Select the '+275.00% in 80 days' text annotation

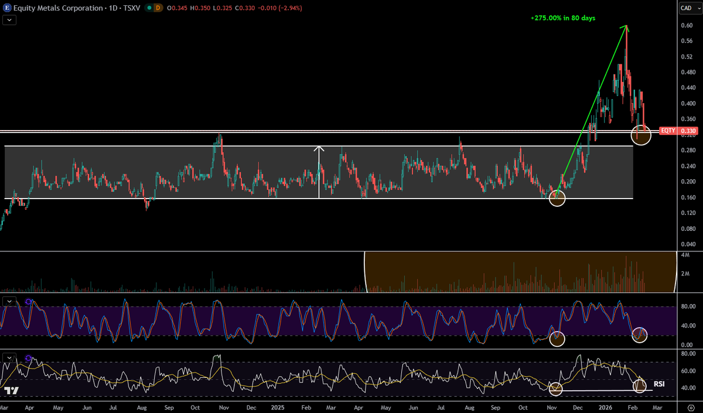(562, 18)
